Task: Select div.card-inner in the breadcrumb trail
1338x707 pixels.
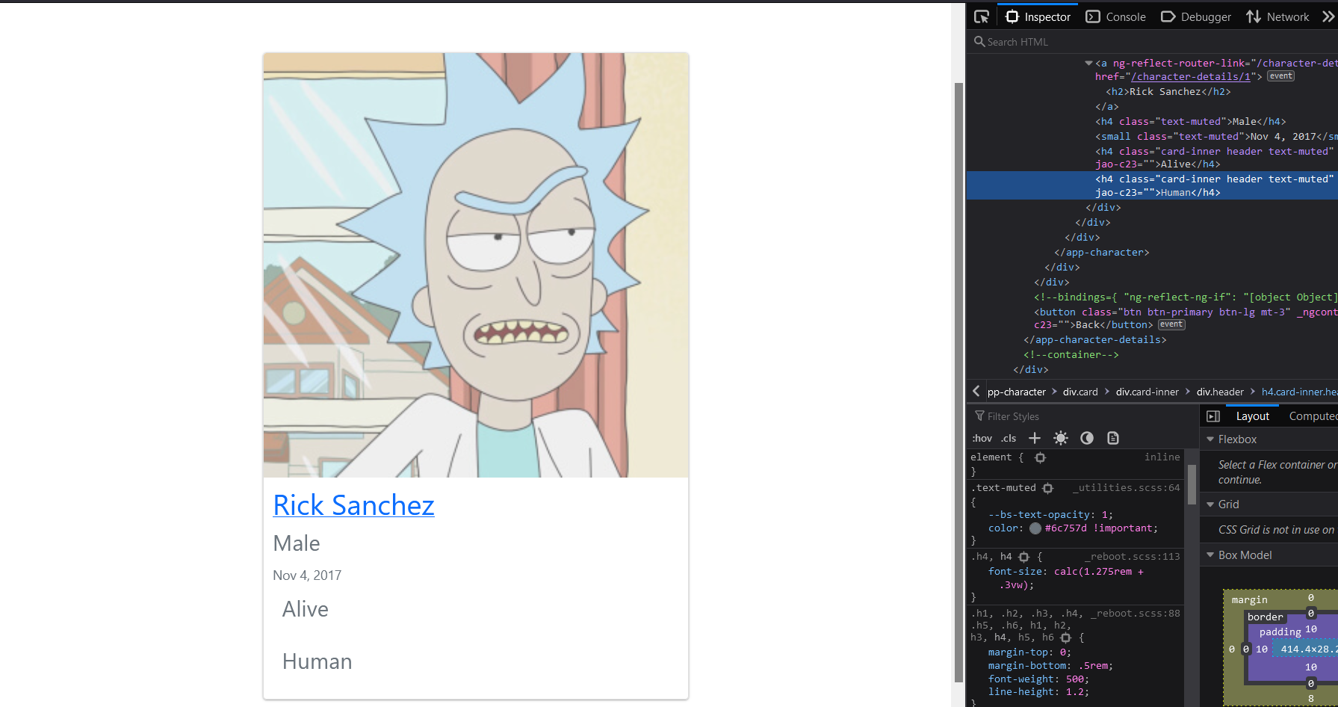Action: [1147, 392]
